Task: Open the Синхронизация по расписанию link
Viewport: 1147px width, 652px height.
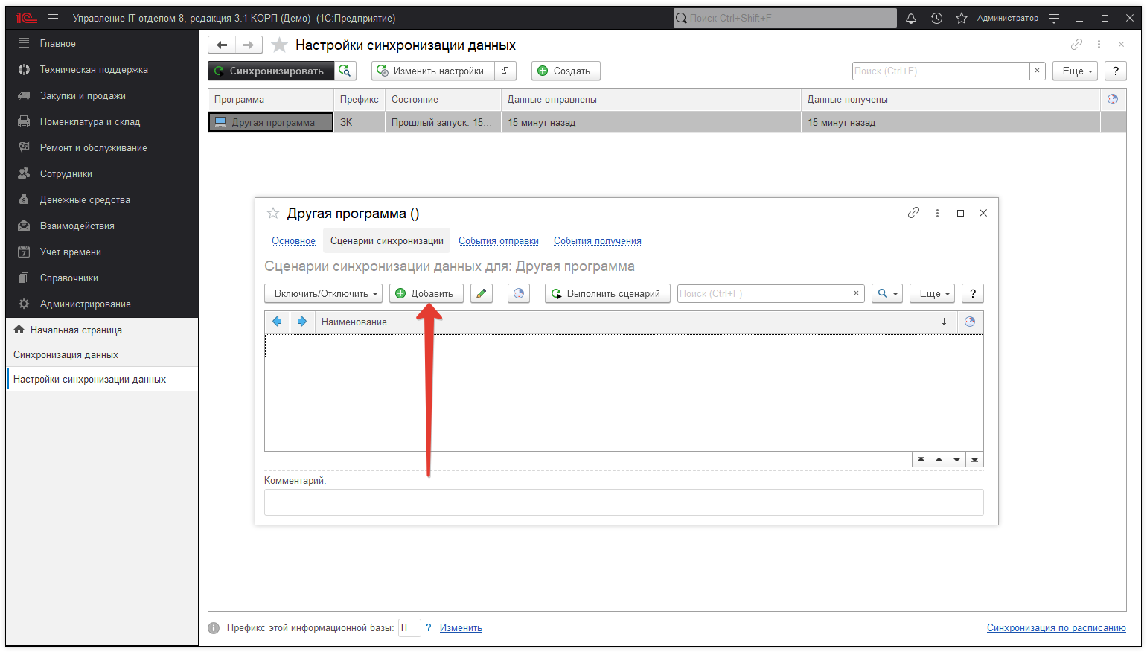Action: tap(1055, 627)
